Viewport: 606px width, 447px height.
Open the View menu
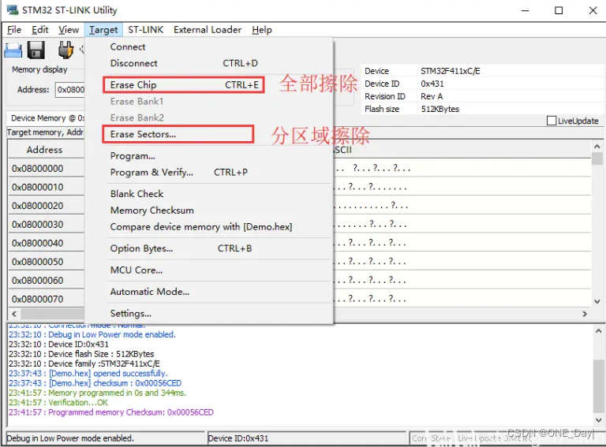69,30
